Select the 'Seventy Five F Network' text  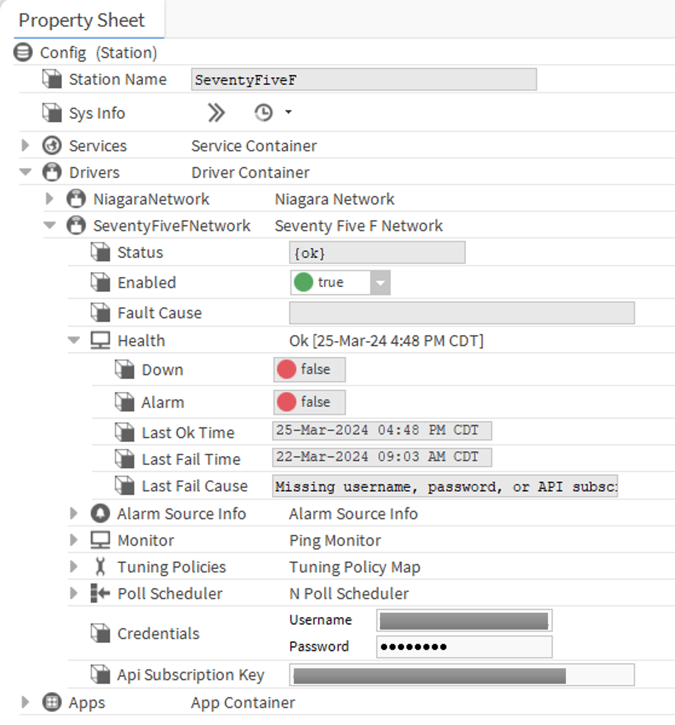[x=359, y=226]
